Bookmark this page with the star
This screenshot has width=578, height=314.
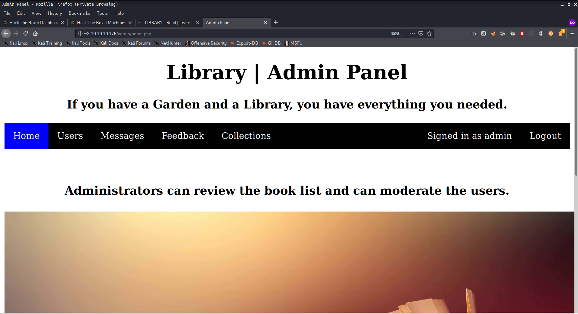pyautogui.click(x=429, y=33)
